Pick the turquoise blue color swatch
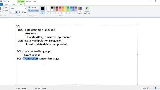The width and height of the screenshot is (160, 90). 71,8
